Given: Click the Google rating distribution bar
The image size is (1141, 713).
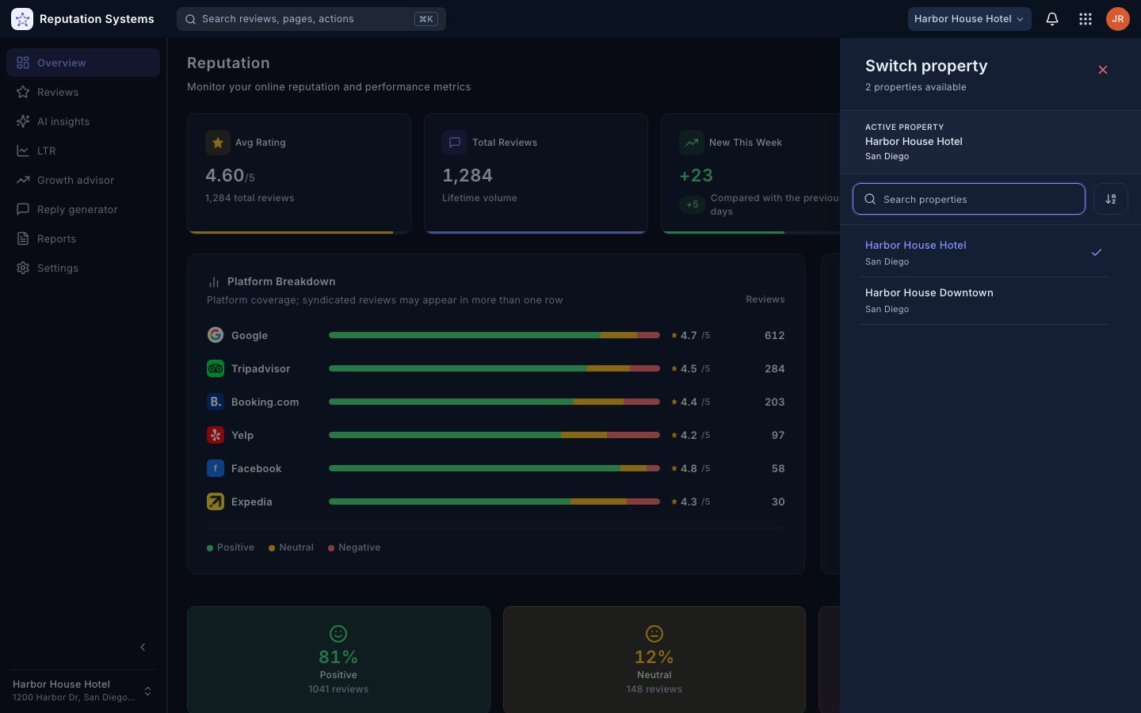Looking at the screenshot, I should click(x=494, y=335).
